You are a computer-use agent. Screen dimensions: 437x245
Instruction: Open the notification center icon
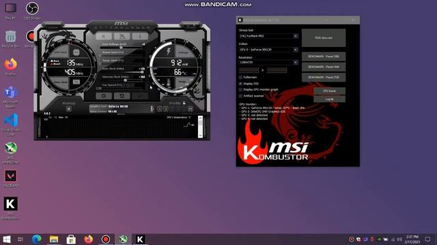428,239
